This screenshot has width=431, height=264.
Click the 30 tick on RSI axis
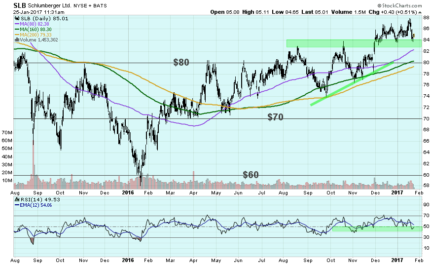pyautogui.click(x=426, y=237)
